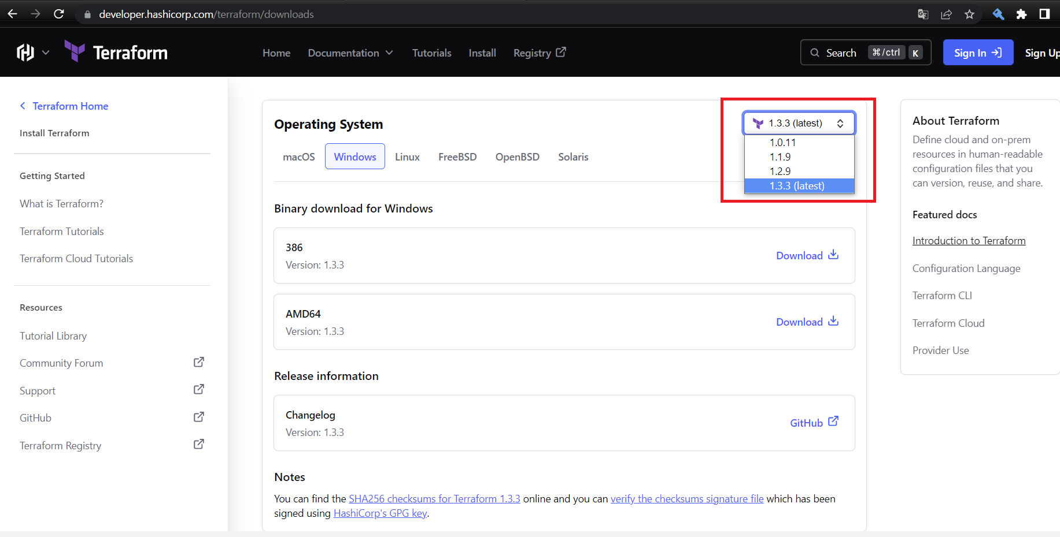The image size is (1060, 537).
Task: Click the Terraform logo in the header
Action: (116, 52)
